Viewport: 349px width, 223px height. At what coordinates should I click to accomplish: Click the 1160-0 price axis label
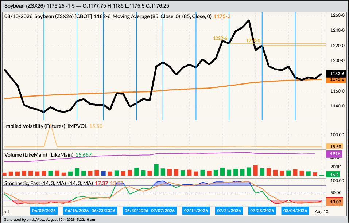click(x=337, y=91)
